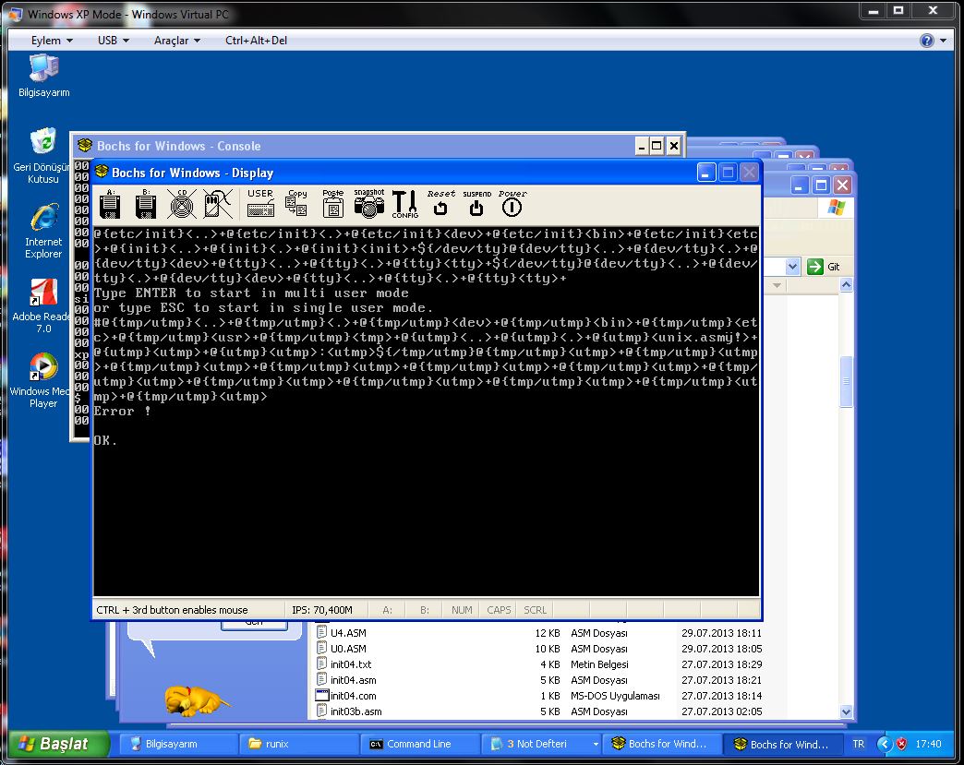Viewport: 964px width, 765px height.
Task: Click the TR language indicator
Action: (x=858, y=744)
